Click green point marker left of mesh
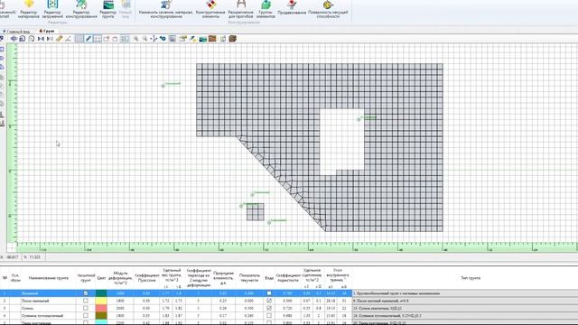 [163, 86]
